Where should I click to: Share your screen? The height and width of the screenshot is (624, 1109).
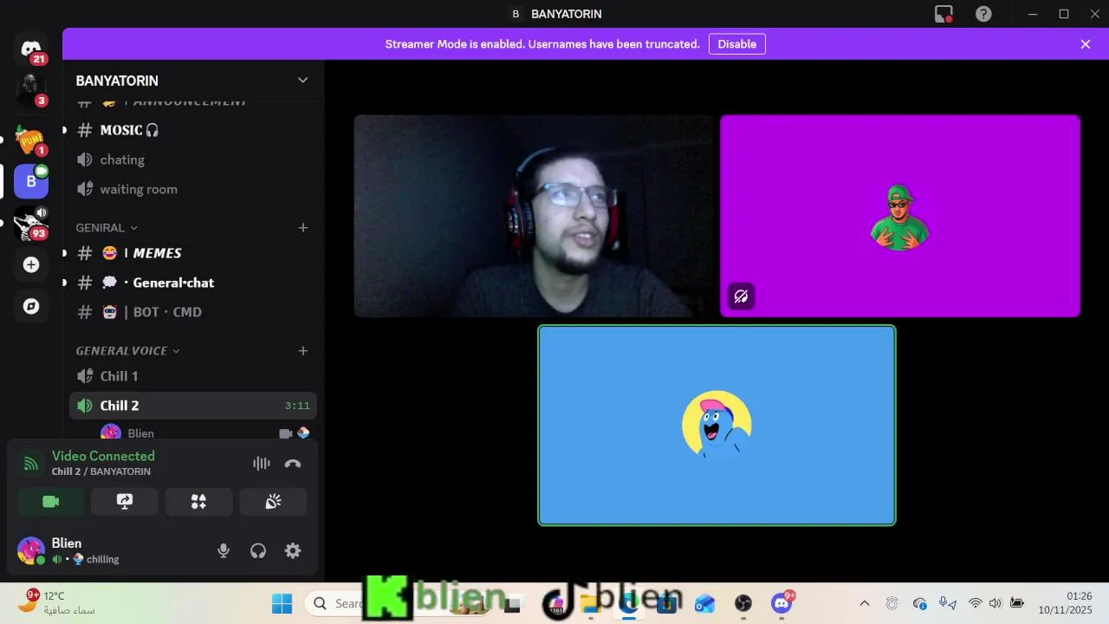(125, 502)
